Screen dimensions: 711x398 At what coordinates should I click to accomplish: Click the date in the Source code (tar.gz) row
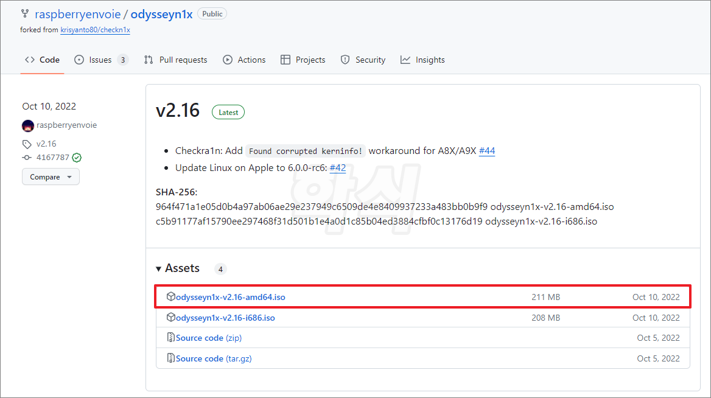pyautogui.click(x=658, y=358)
